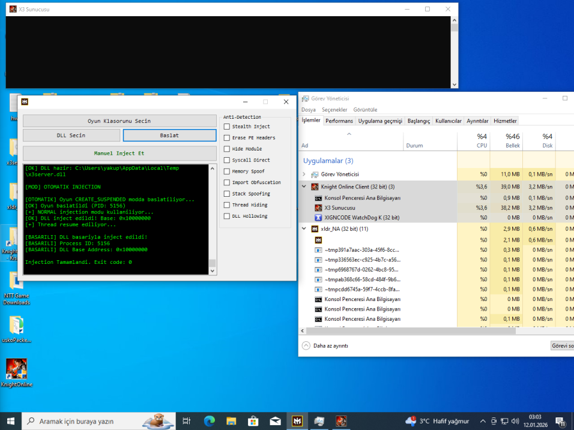Select the ~tmpcdd6745a process icon

(x=318, y=289)
